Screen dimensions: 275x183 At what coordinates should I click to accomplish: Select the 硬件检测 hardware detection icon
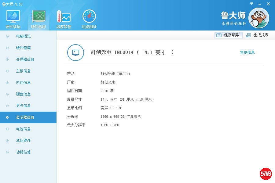point(38,17)
